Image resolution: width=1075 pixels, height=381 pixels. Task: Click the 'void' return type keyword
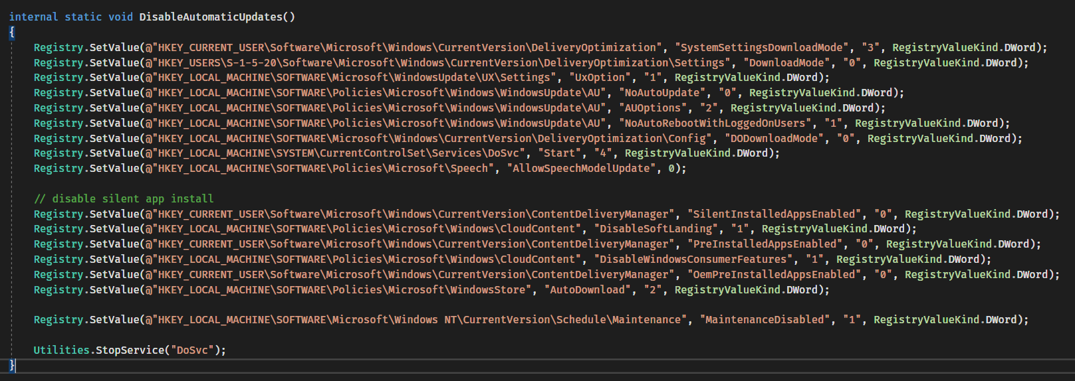(120, 17)
